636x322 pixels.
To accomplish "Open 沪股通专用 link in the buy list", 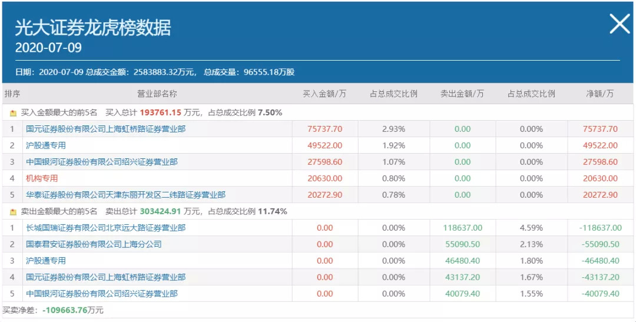I will [x=46, y=145].
